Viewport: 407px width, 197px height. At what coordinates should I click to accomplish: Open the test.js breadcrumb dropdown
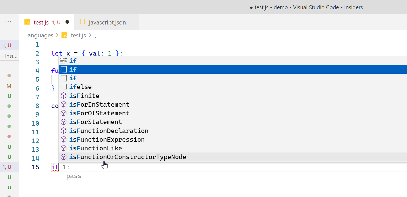point(78,35)
